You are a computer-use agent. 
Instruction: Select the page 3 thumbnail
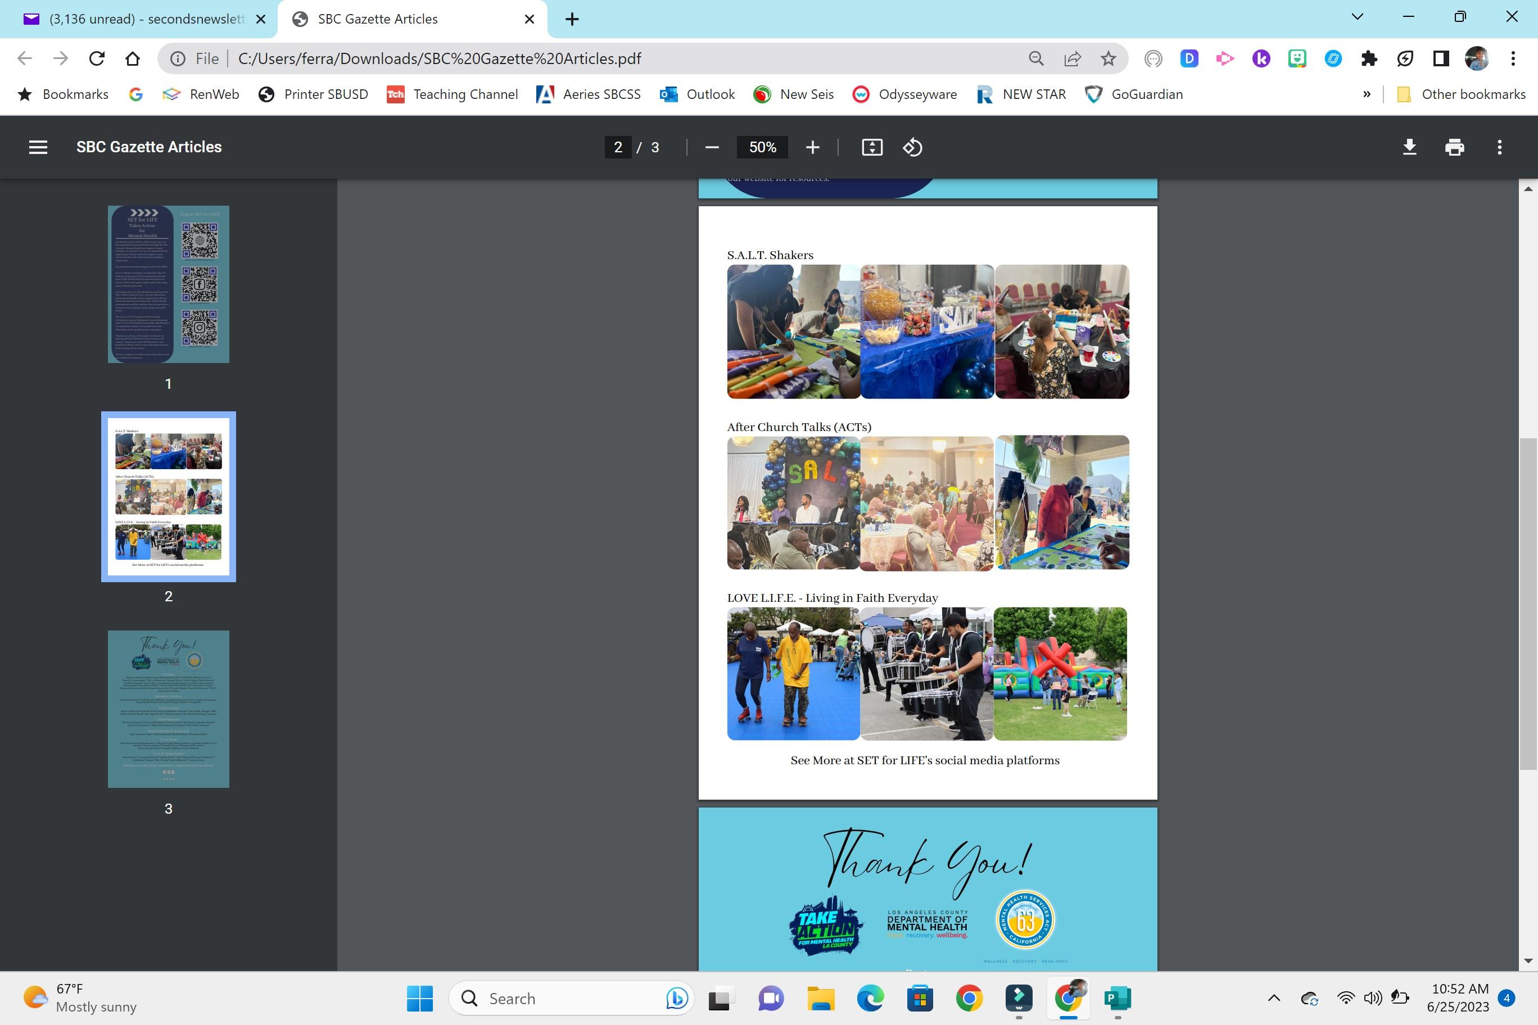[x=168, y=709]
